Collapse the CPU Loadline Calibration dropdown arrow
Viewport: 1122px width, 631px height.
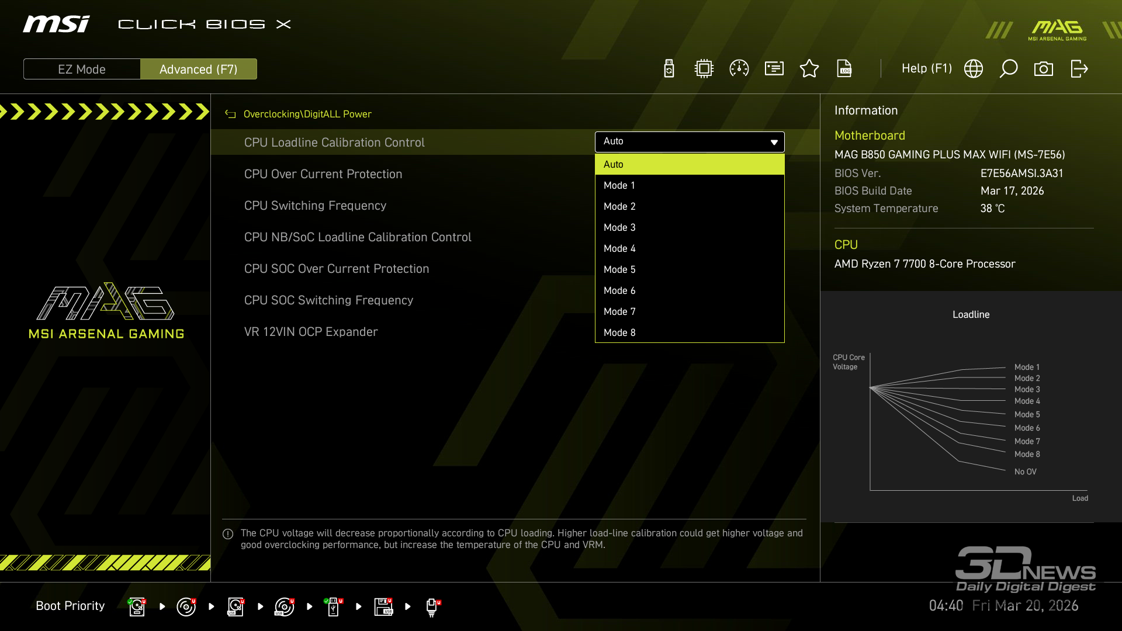(774, 142)
